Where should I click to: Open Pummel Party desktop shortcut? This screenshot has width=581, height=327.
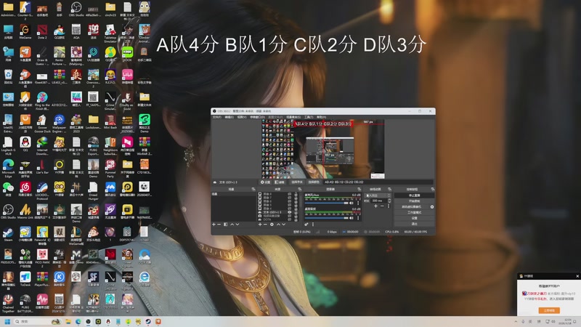tap(110, 169)
